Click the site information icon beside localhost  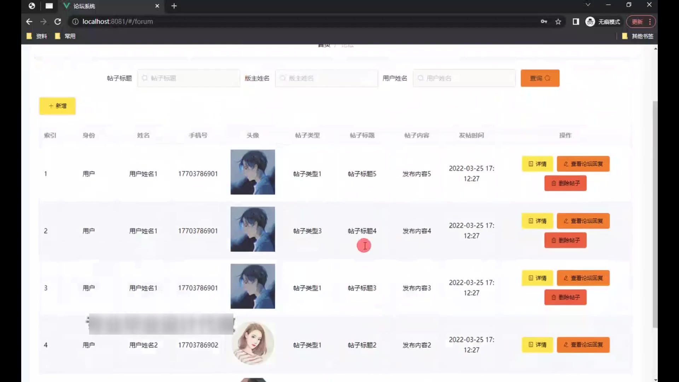(x=75, y=22)
